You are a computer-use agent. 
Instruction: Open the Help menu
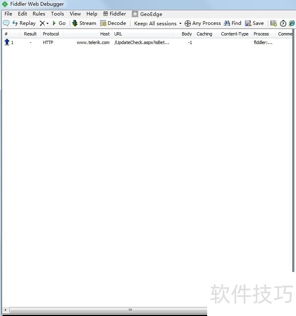pyautogui.click(x=92, y=14)
